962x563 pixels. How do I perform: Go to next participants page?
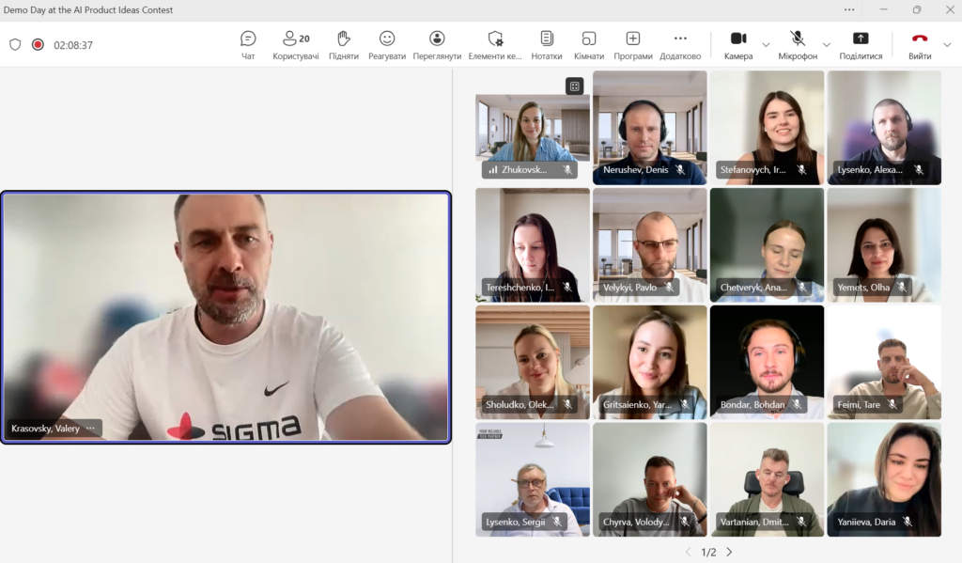(729, 552)
